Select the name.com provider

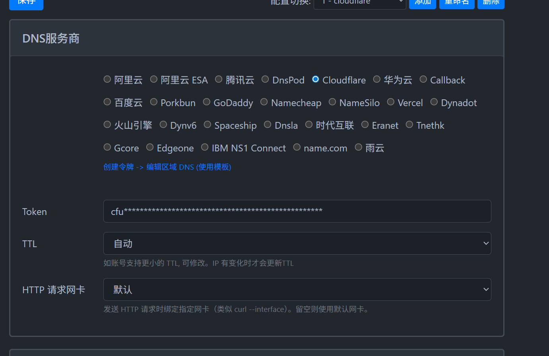tap(297, 147)
